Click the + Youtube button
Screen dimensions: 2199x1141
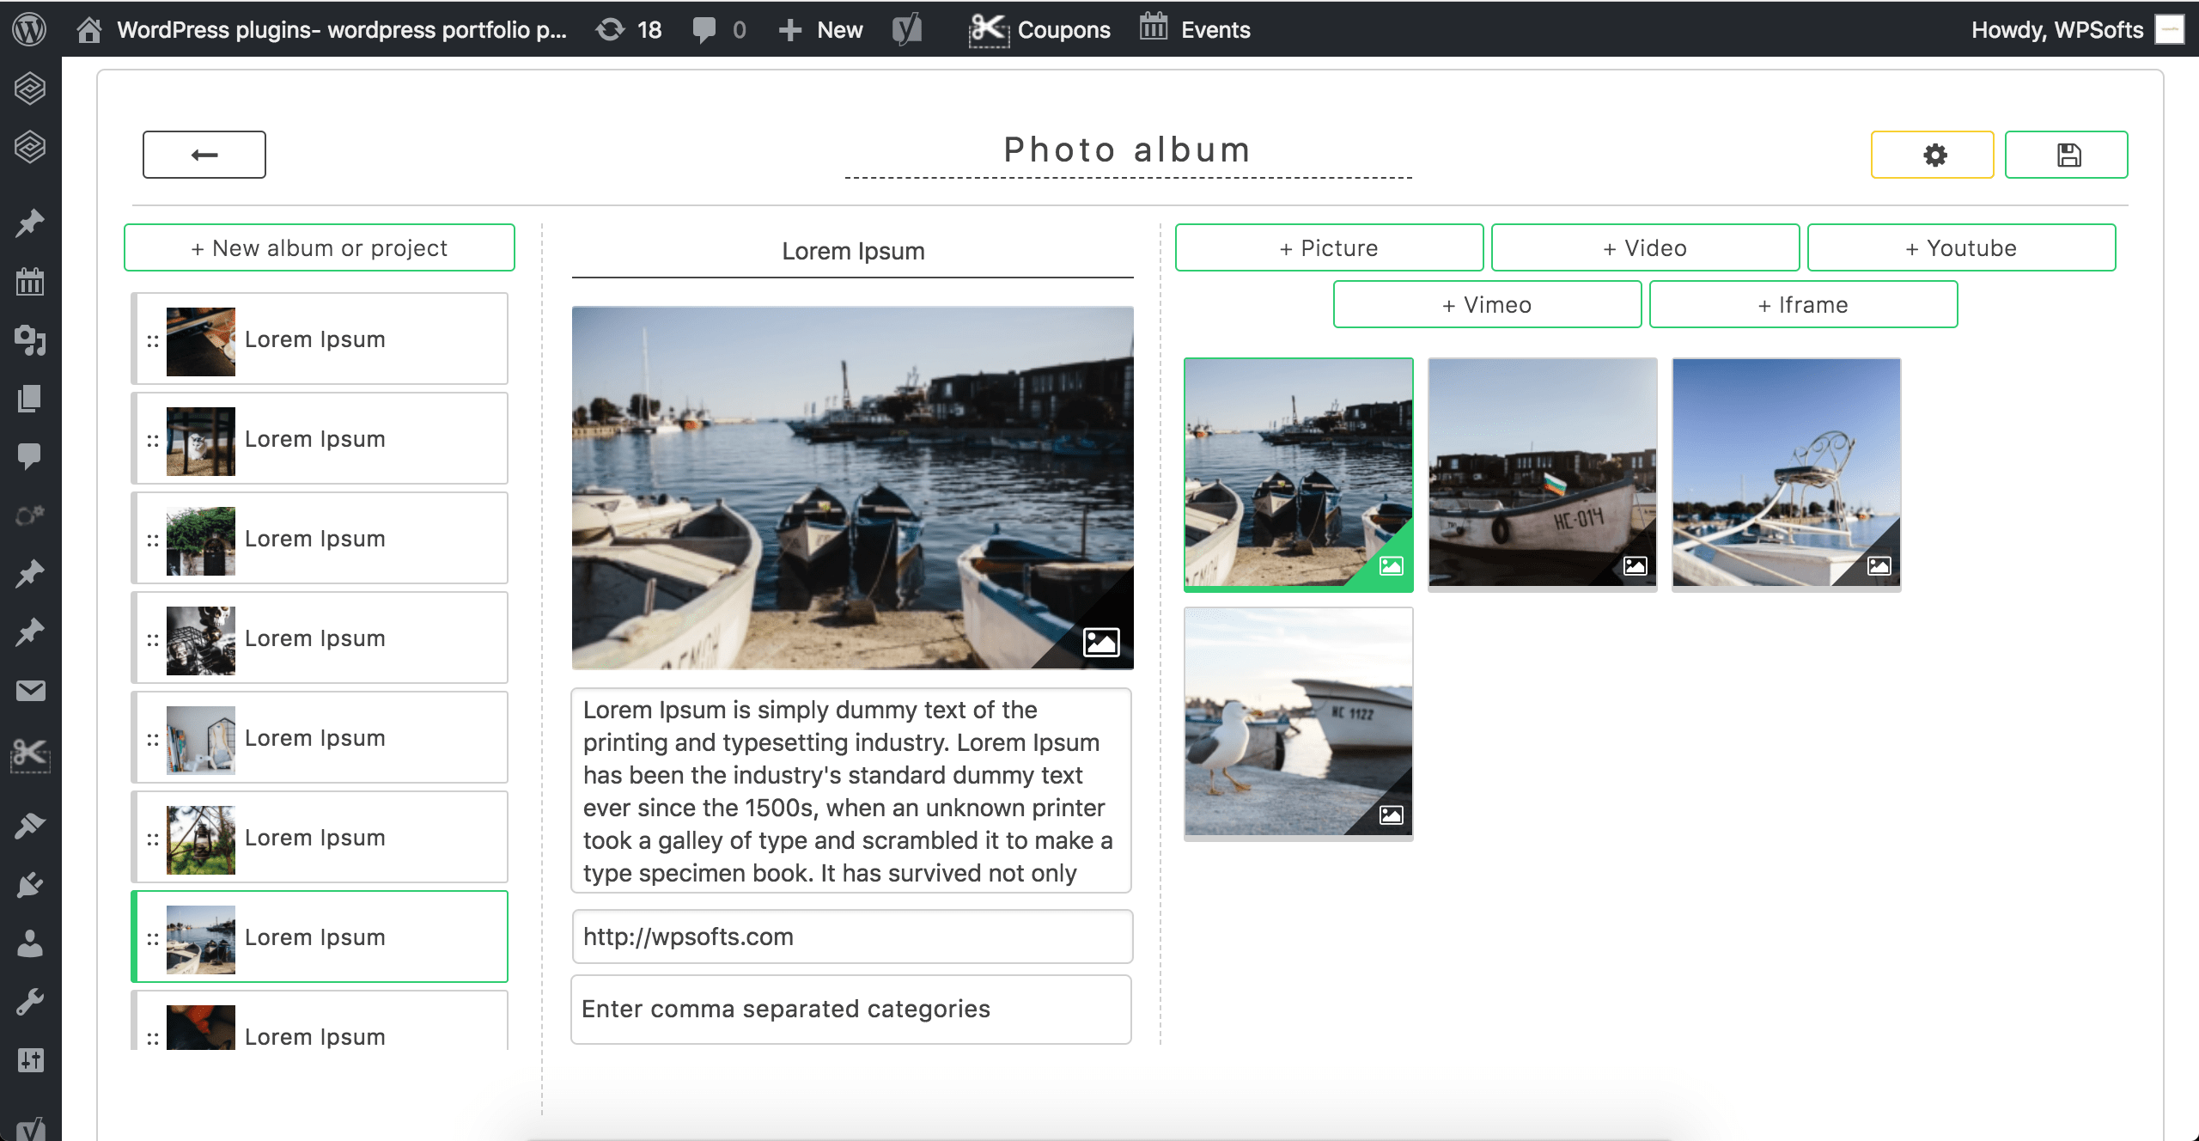pos(1961,248)
